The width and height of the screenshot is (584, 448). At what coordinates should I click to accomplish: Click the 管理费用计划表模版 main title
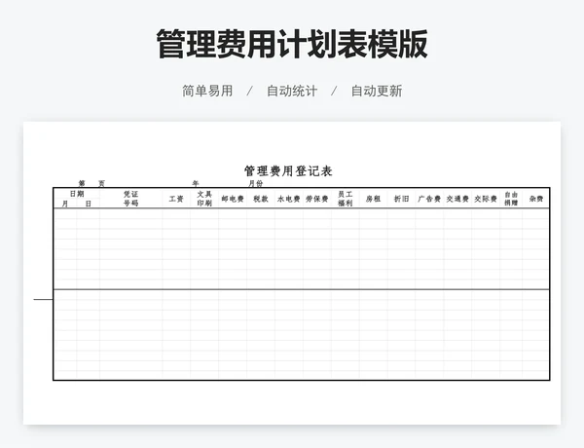292,45
